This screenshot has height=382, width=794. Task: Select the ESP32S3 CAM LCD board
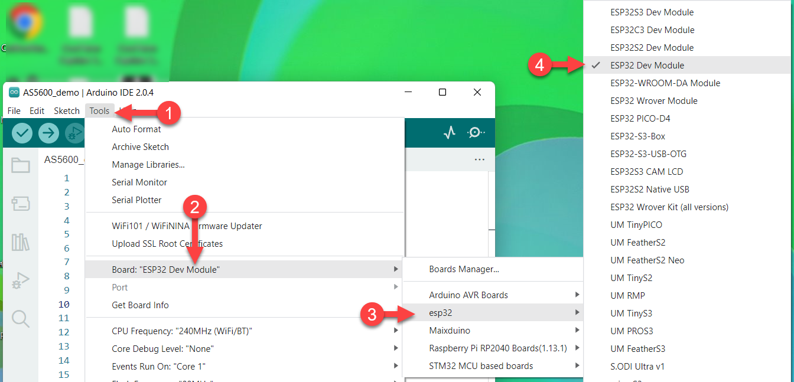click(x=688, y=172)
